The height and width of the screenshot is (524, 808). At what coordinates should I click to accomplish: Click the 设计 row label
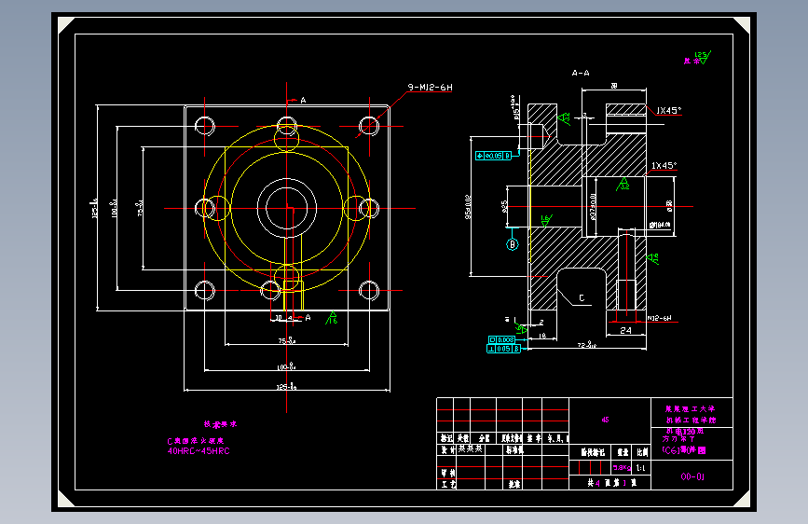pos(447,449)
